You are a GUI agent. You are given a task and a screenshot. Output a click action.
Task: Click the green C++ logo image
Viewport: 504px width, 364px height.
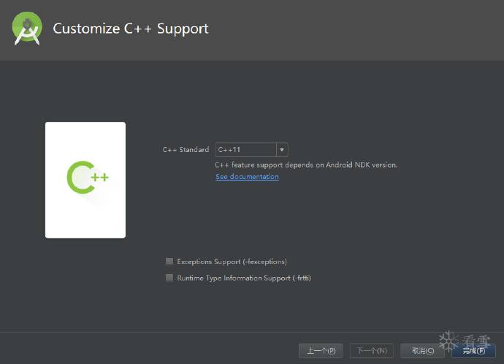pos(88,177)
